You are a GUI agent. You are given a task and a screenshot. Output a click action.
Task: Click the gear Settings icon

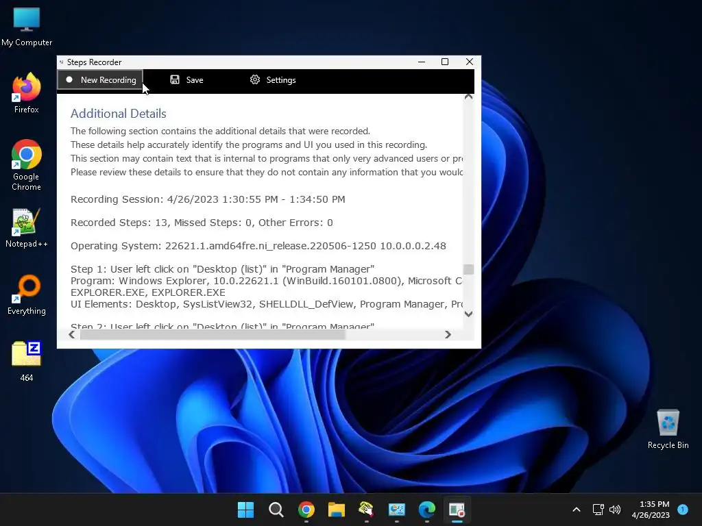[x=255, y=79]
